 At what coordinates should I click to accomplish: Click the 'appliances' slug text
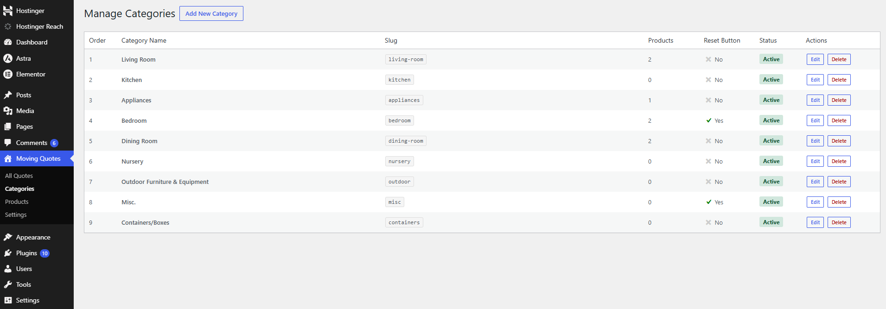(x=404, y=100)
